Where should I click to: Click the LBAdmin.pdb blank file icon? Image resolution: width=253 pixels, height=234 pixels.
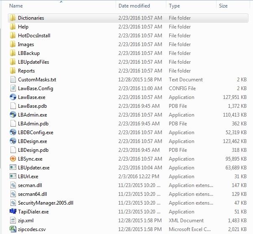pyautogui.click(x=13, y=124)
